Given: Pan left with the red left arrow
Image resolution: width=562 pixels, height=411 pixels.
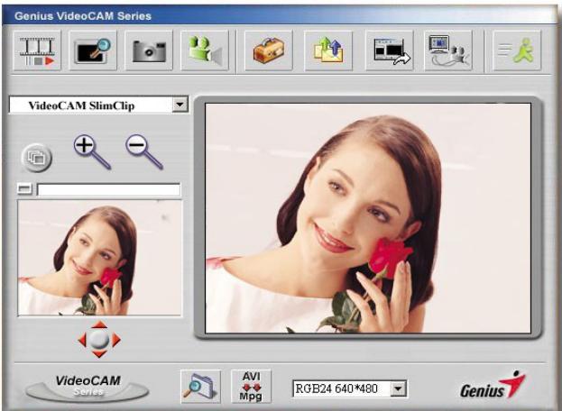Looking at the screenshot, I should (x=82, y=340).
